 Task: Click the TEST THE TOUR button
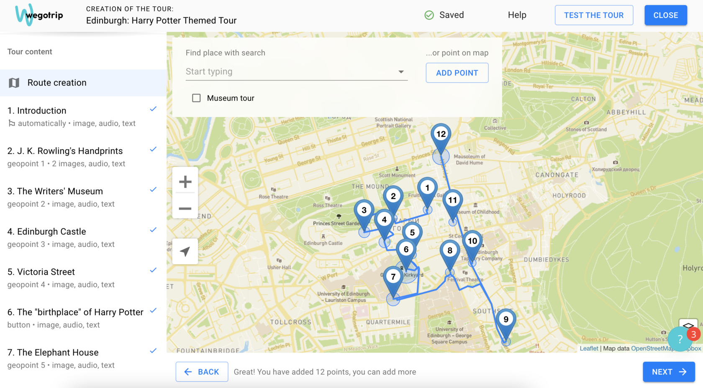(x=594, y=15)
